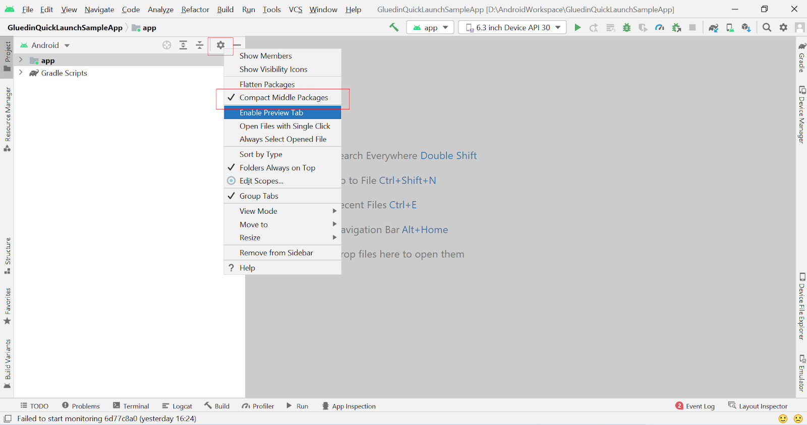807x425 pixels.
Task: Open IDE settings gear in main toolbar
Action: 783,27
